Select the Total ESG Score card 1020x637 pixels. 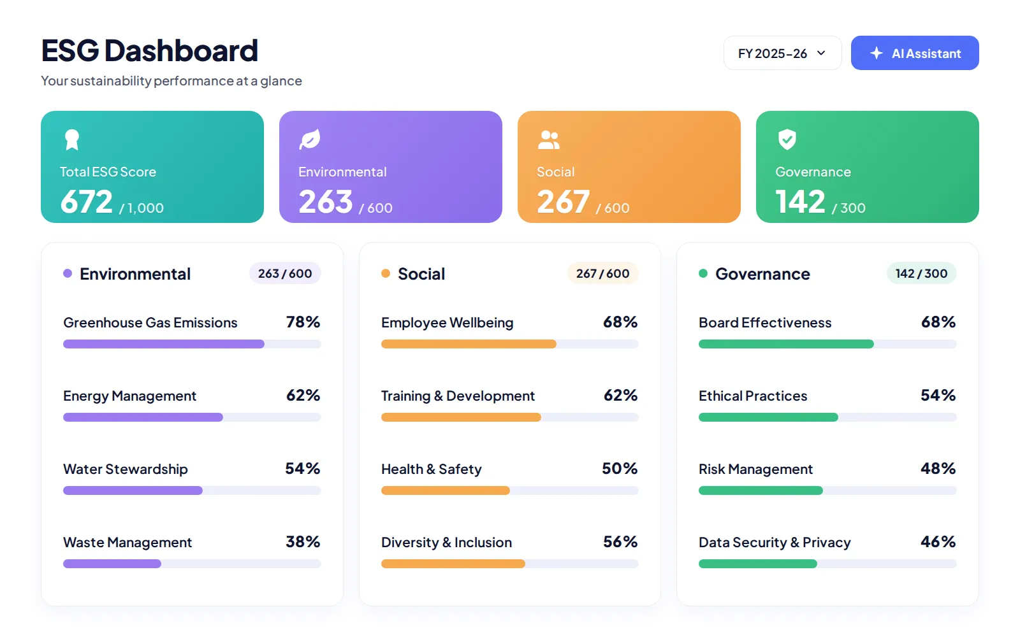(x=152, y=167)
